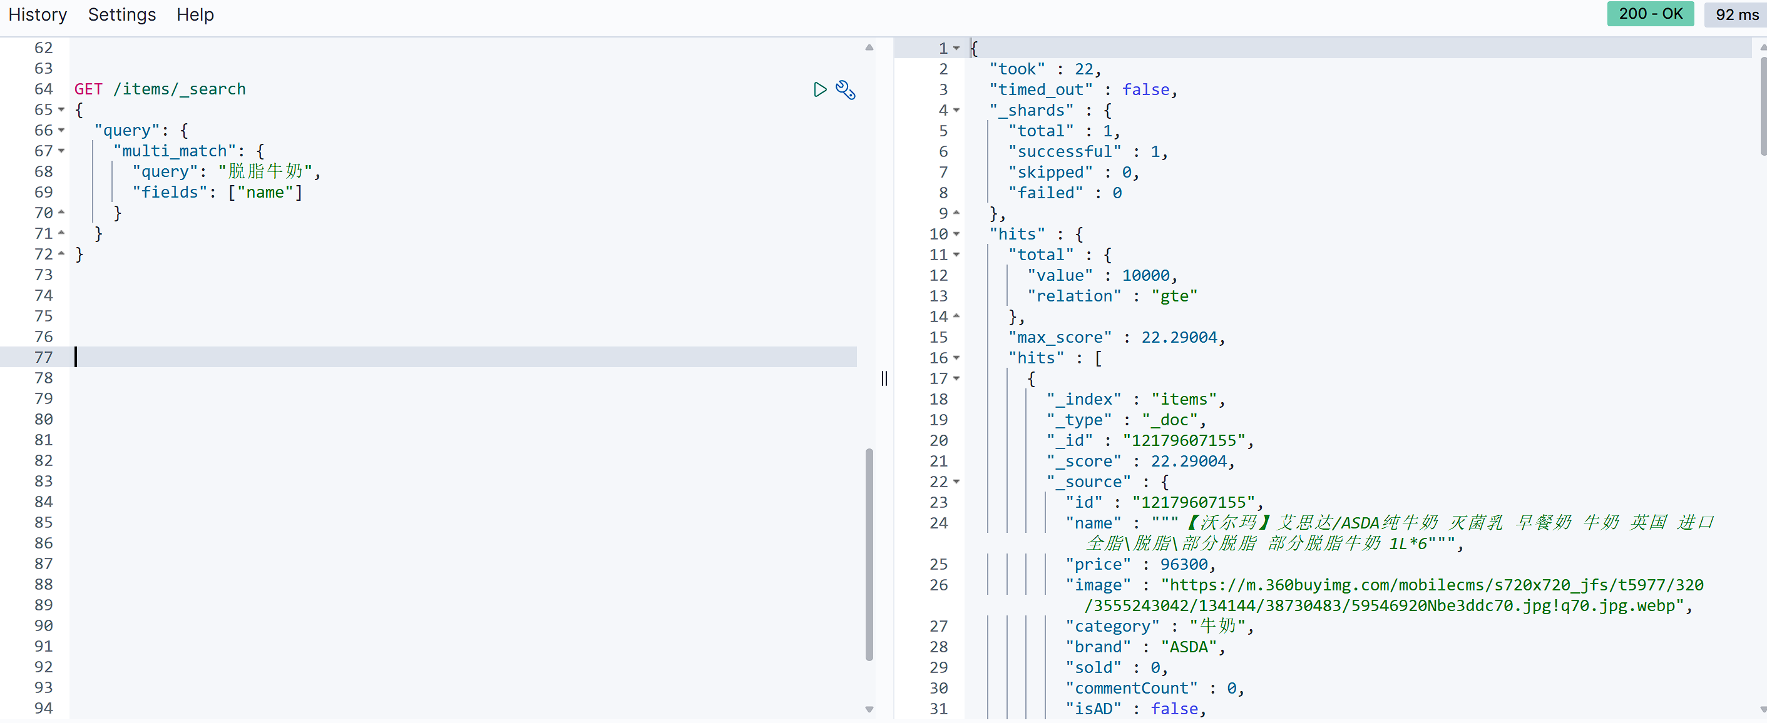
Task: Fold the _source object at line 22
Action: (x=957, y=482)
